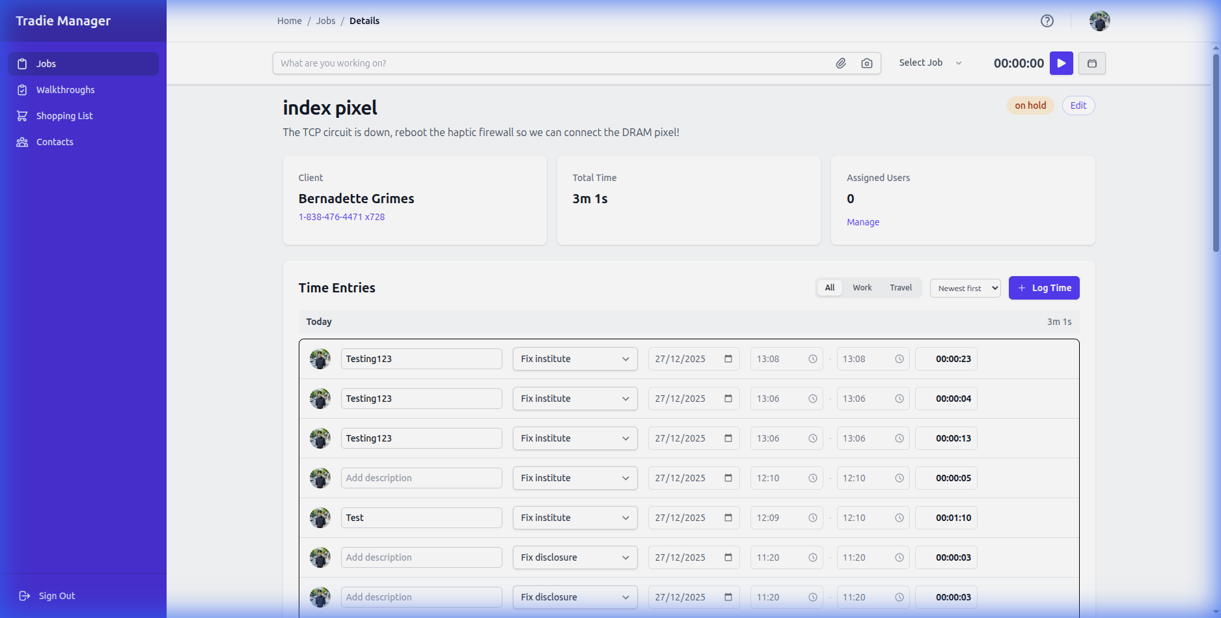The image size is (1221, 618).
Task: Open Manage for assigned users
Action: (x=862, y=221)
